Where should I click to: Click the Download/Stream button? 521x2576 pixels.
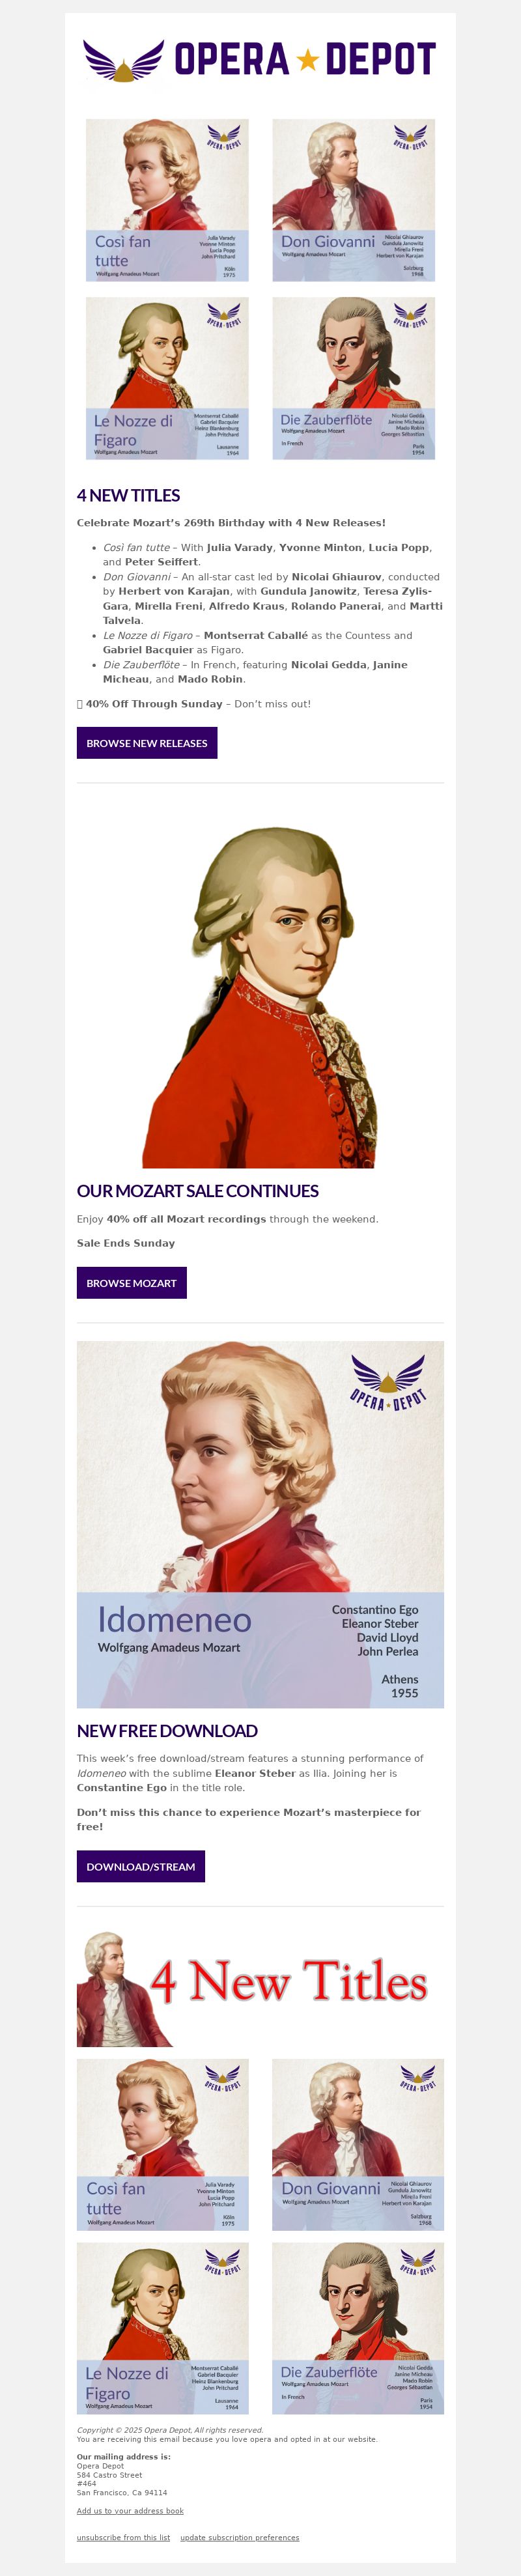[x=141, y=1866]
